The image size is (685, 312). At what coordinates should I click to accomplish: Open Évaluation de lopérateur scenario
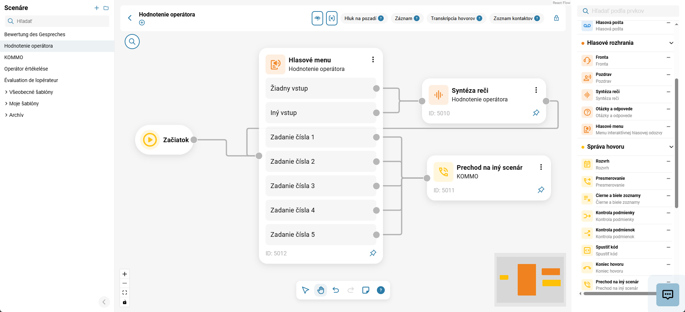coord(57,80)
